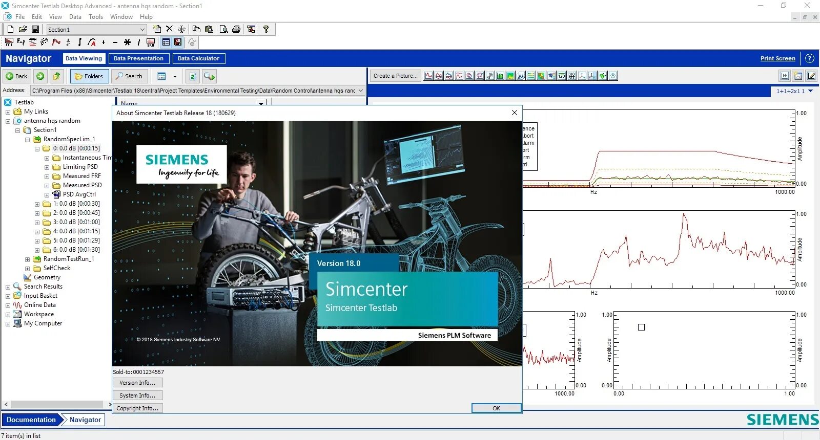Click the SRA toolbar icon
This screenshot has width=820, height=440.
tap(151, 42)
